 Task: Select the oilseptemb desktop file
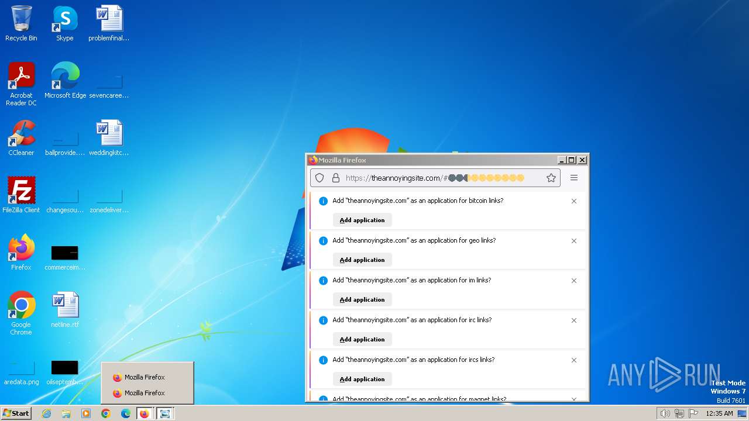(x=65, y=372)
